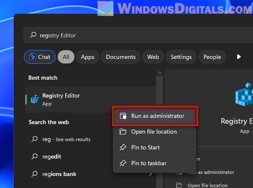The image size is (253, 188).
Task: Select the regions bank web suggestion
Action: pos(59,174)
